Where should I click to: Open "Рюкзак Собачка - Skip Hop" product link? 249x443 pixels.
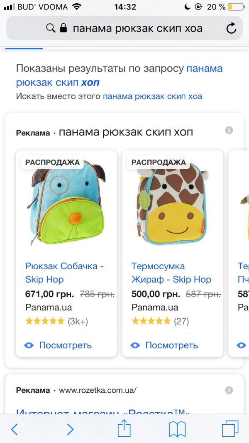click(64, 272)
